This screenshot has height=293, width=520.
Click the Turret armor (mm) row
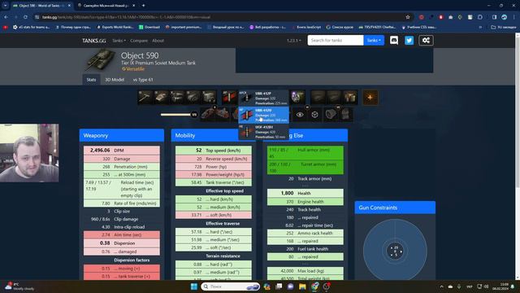click(305, 168)
